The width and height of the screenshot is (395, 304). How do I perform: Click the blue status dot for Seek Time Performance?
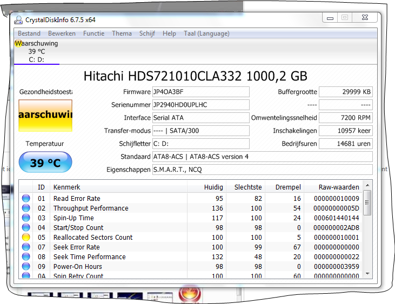[x=26, y=256]
